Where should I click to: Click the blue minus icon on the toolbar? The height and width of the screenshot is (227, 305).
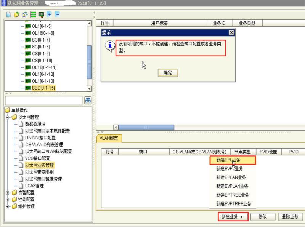[x=57, y=14]
